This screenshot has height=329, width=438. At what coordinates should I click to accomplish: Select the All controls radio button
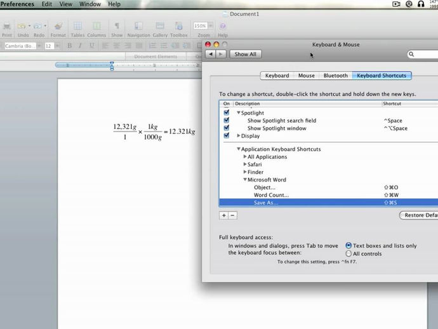348,253
